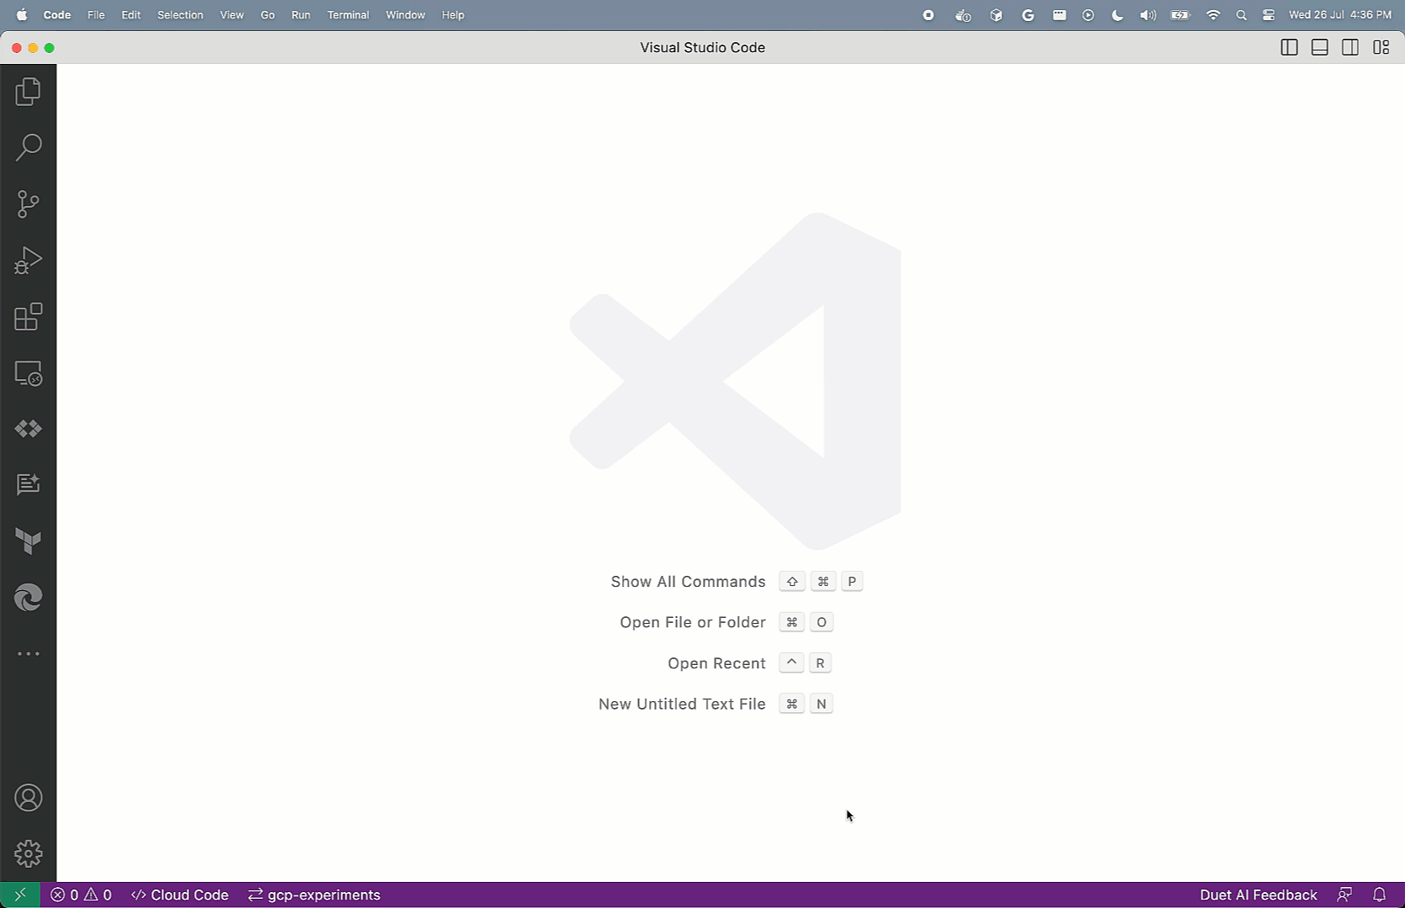The height and width of the screenshot is (908, 1405).
Task: Open the Help menu
Action: tap(452, 15)
